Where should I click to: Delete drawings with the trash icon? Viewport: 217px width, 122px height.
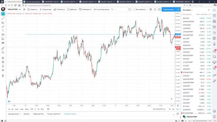click(3, 76)
